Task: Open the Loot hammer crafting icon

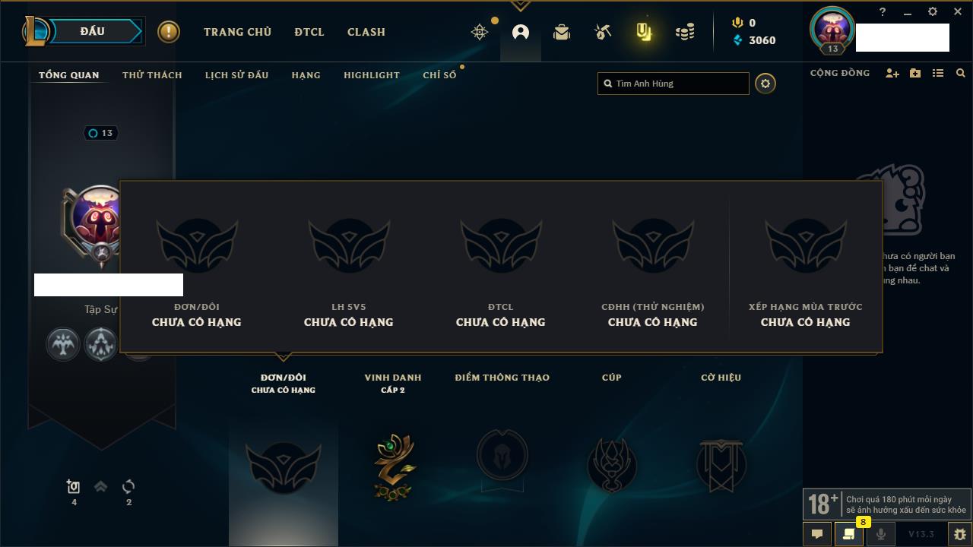Action: pyautogui.click(x=603, y=32)
